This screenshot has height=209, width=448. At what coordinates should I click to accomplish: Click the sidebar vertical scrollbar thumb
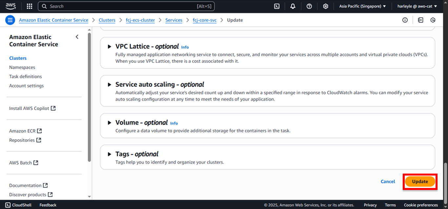(90, 97)
